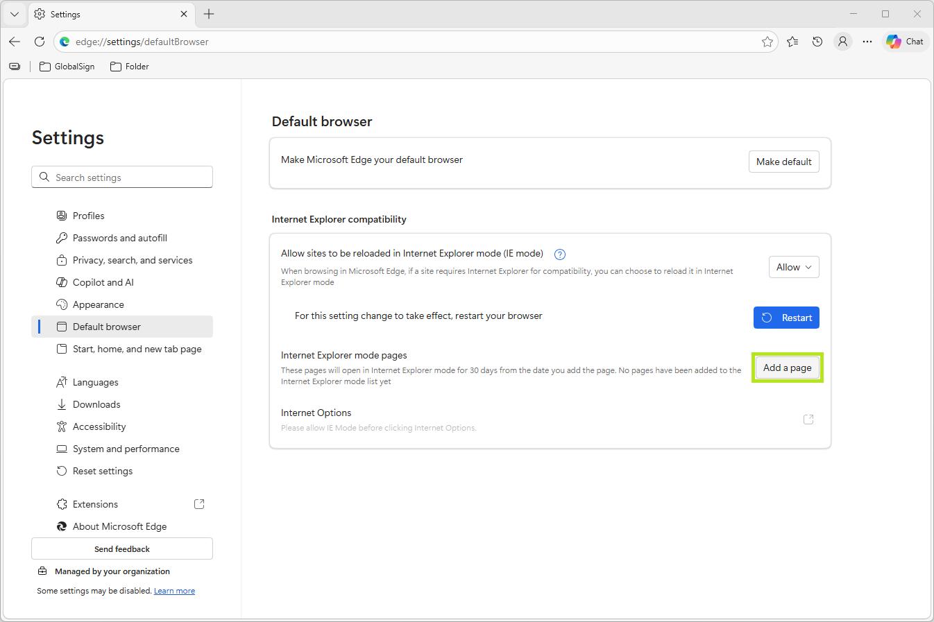Image resolution: width=934 pixels, height=622 pixels.
Task: Open a new tab with plus button
Action: [x=209, y=14]
